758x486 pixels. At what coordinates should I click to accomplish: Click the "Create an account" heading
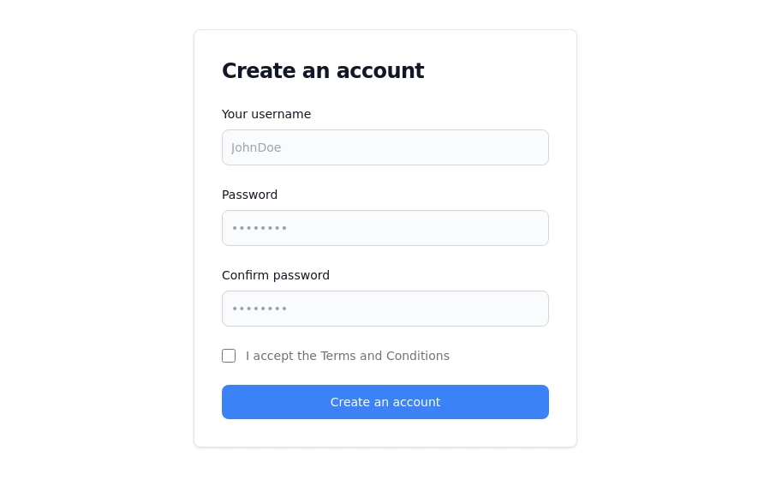point(323,71)
